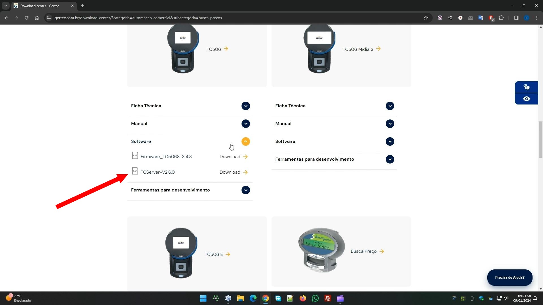The image size is (543, 305).
Task: Open the Chrome profile avatar E
Action: (x=526, y=18)
